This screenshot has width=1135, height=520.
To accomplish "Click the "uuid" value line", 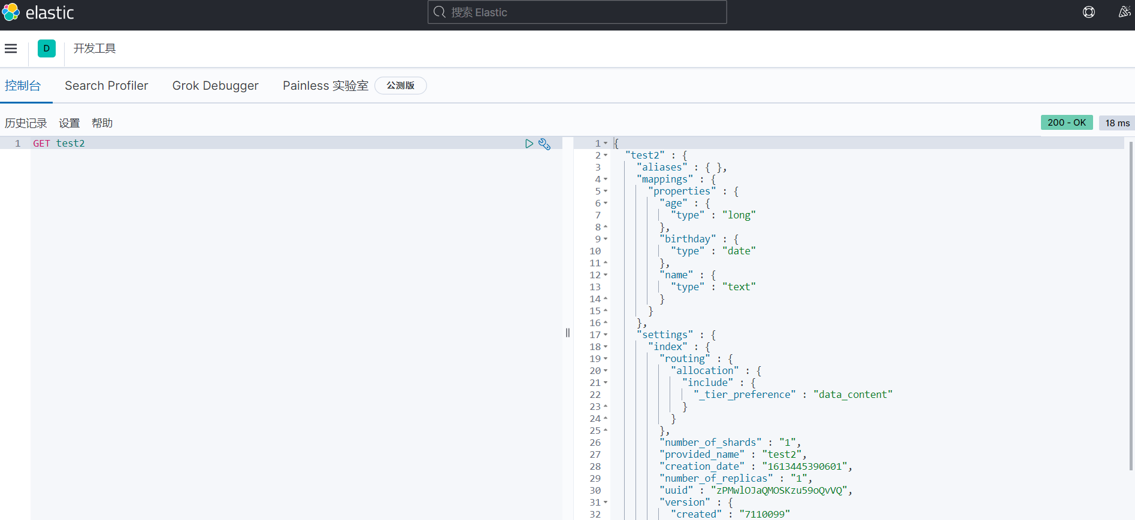I will [756, 491].
